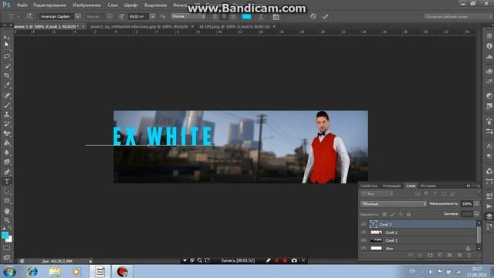
Task: Click the layer opacity value field
Action: click(x=467, y=204)
